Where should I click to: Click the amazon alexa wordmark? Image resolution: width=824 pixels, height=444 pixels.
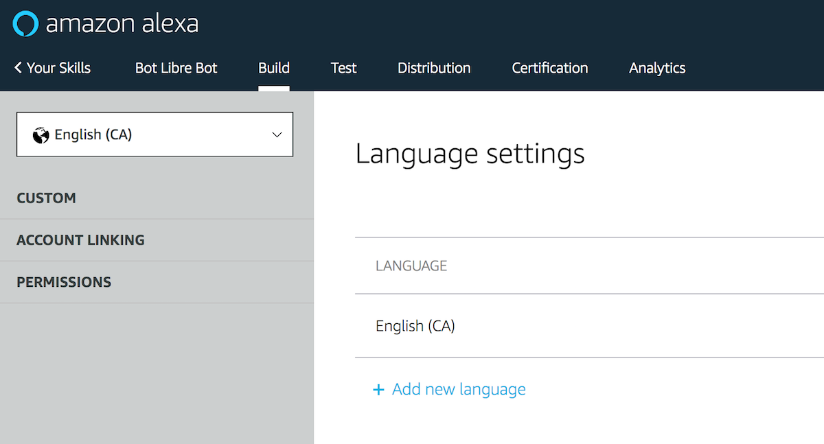(x=122, y=24)
